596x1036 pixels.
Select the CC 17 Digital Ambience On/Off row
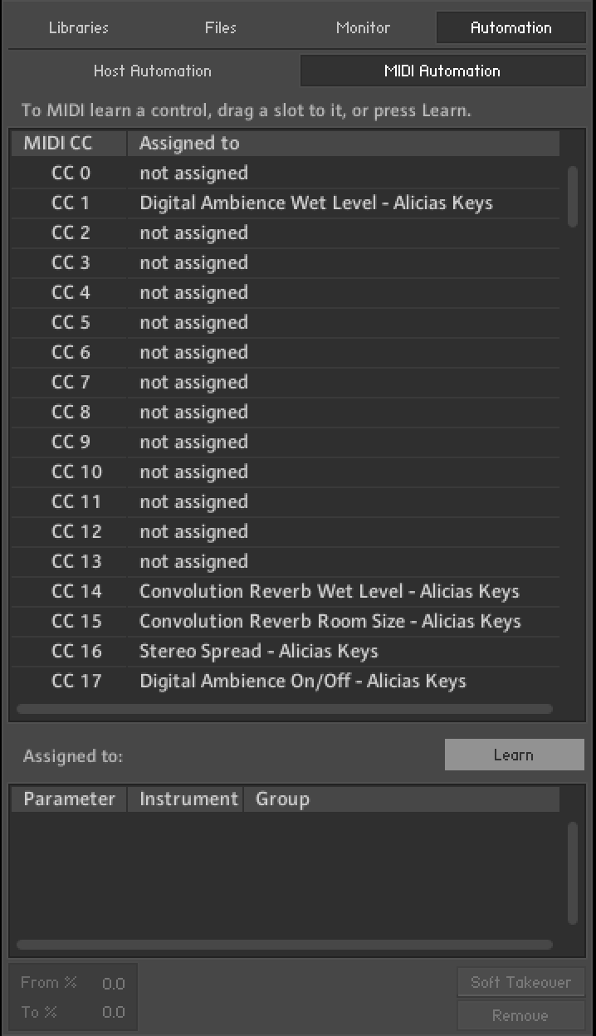click(x=302, y=681)
